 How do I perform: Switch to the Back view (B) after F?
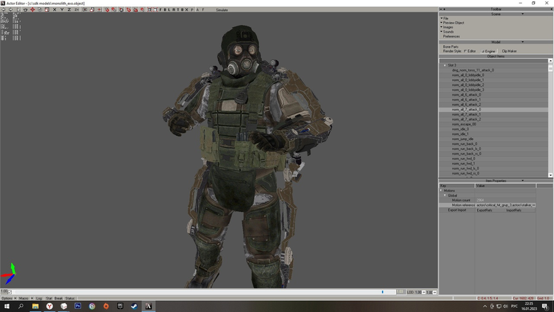tap(165, 10)
